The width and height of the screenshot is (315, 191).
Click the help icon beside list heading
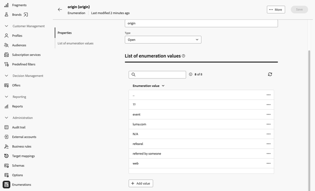184,56
